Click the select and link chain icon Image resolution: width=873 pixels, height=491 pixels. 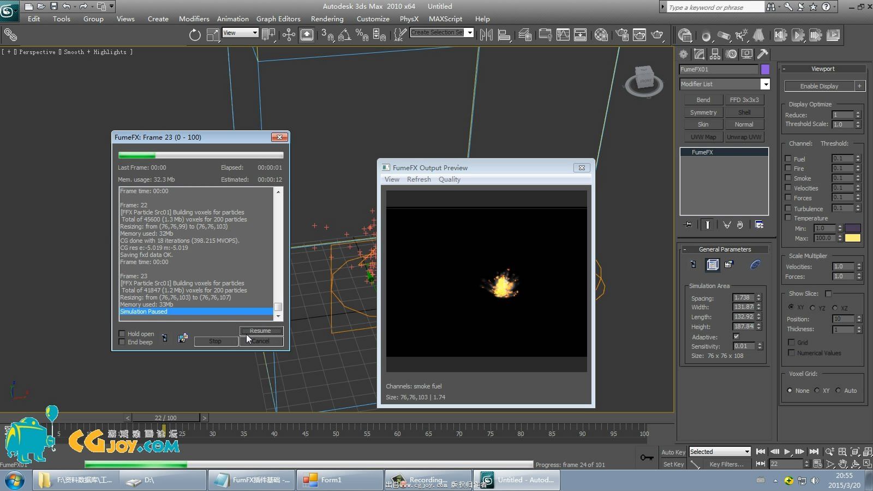[x=11, y=35]
